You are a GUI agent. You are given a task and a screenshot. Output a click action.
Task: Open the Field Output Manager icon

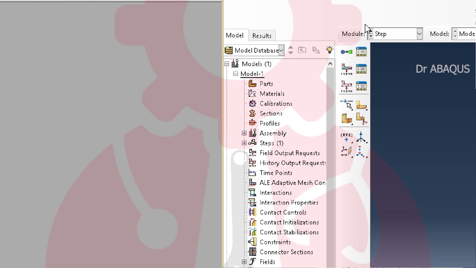(361, 69)
